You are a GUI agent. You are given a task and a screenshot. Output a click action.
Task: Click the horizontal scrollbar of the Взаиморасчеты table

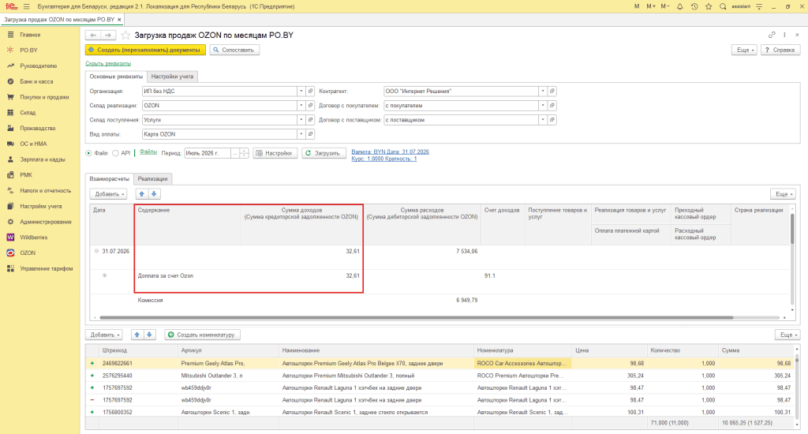(x=417, y=317)
